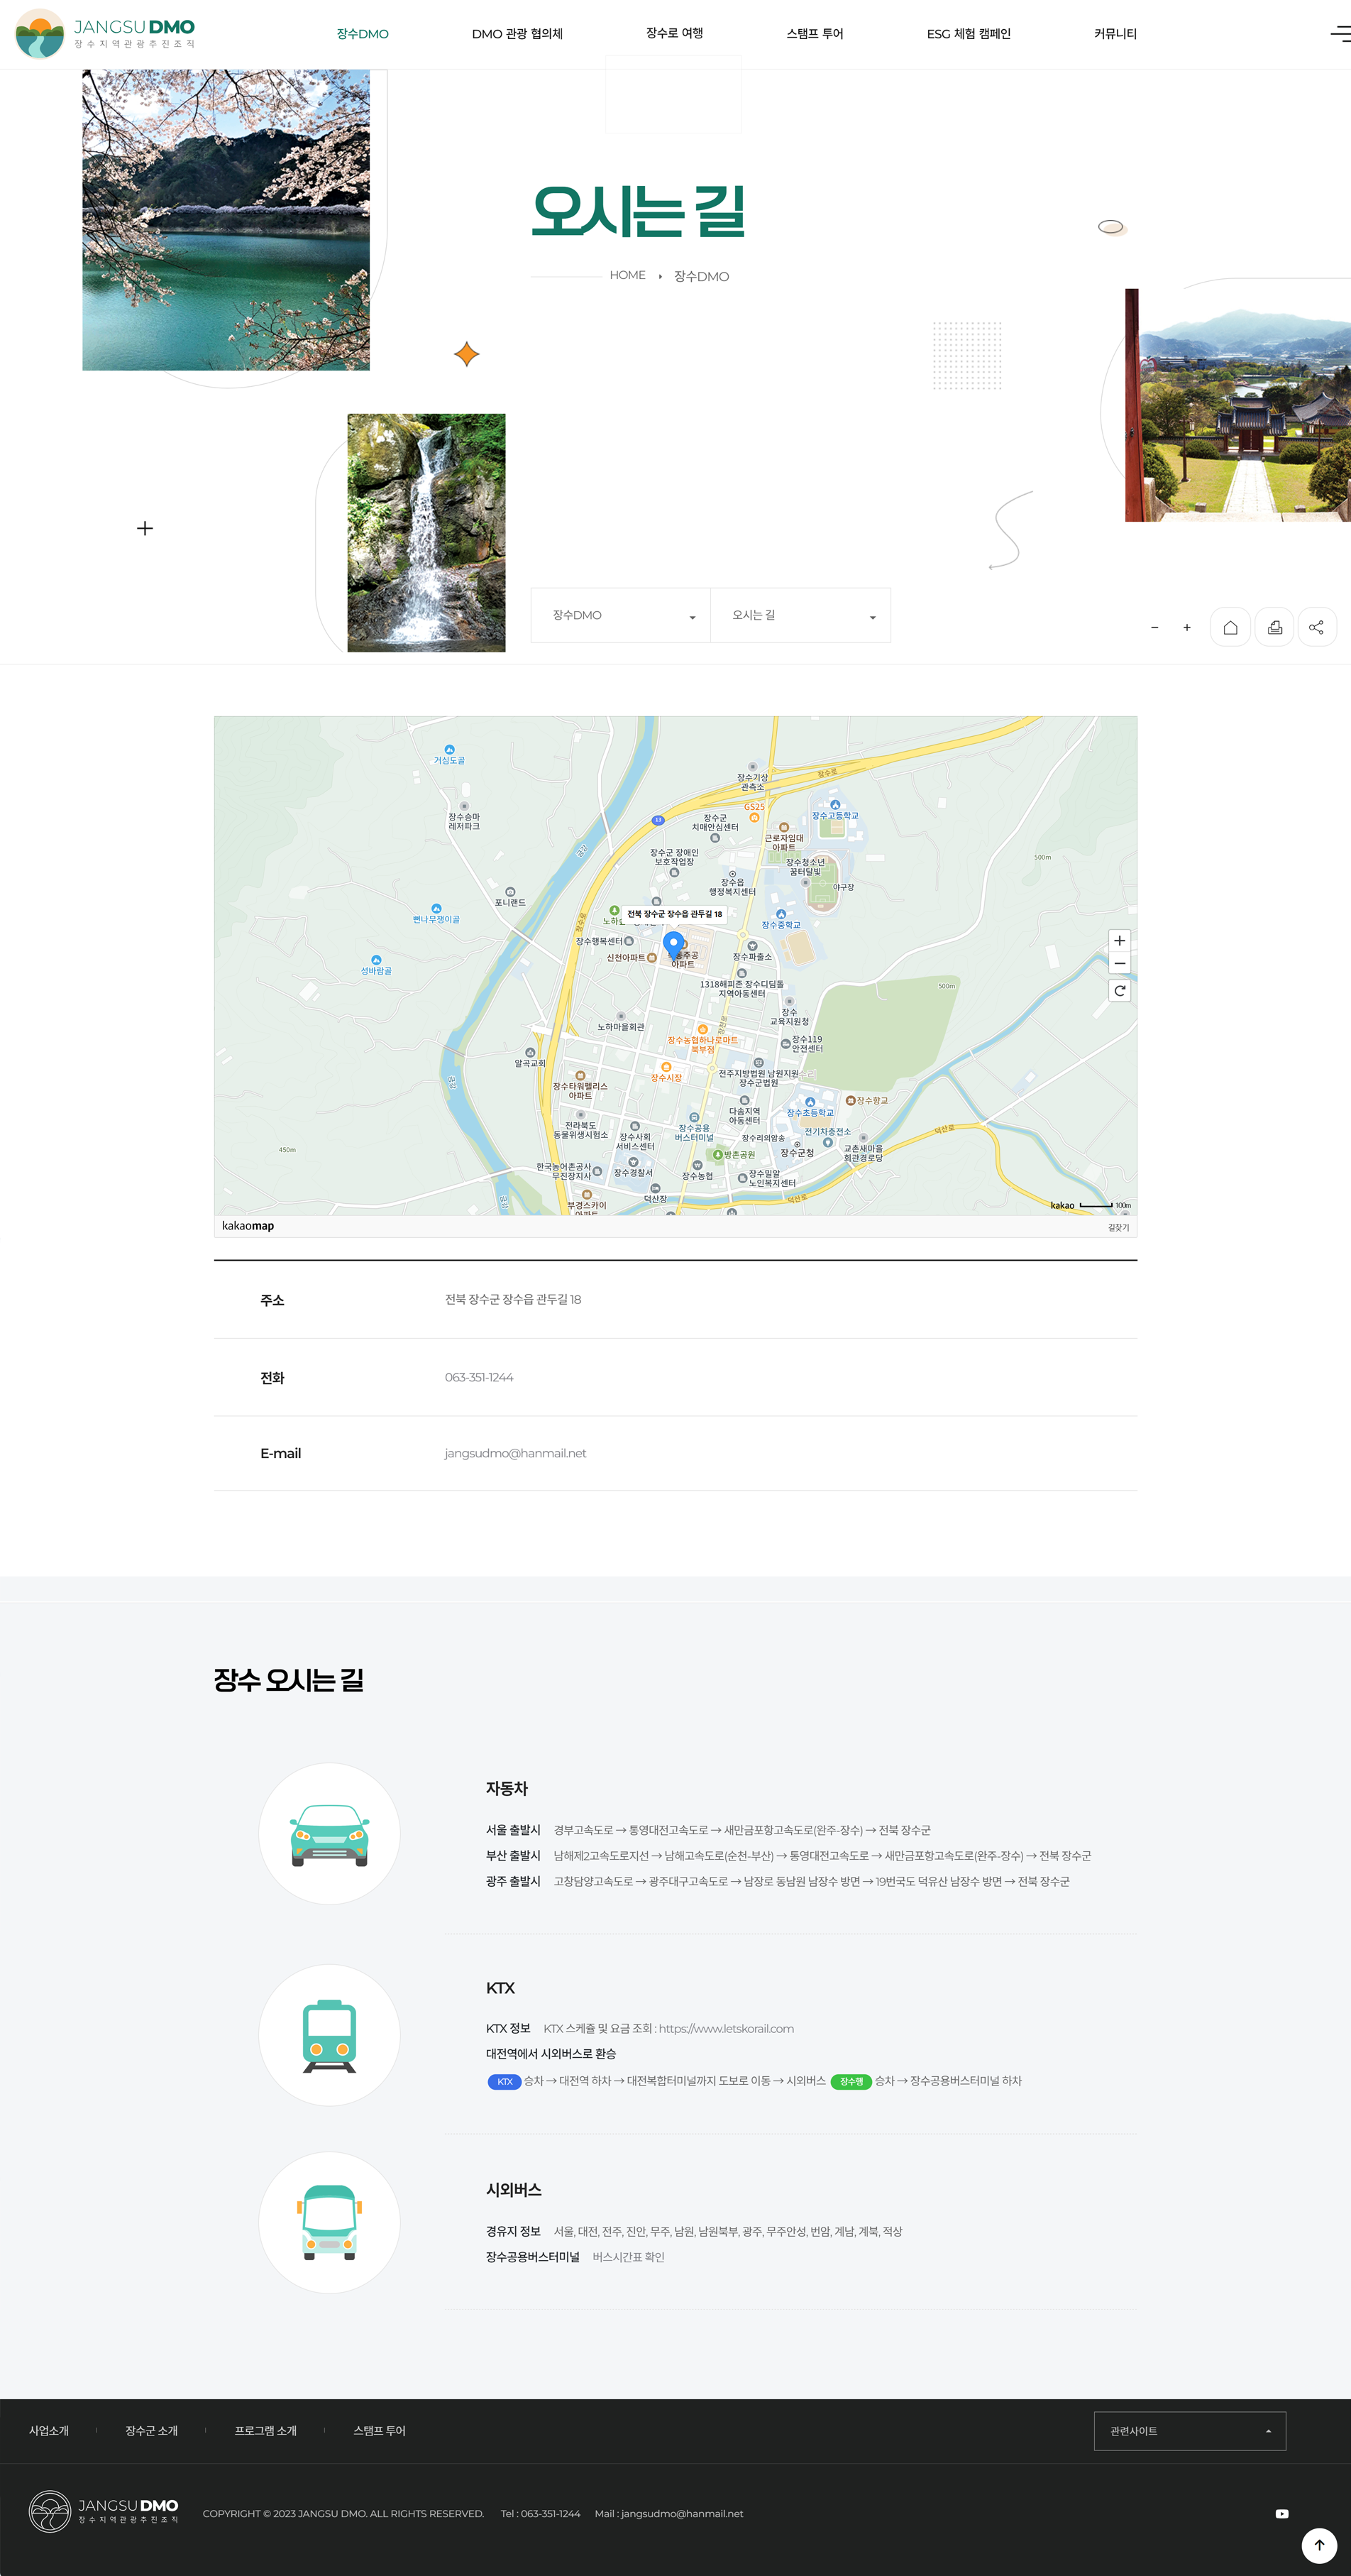
Task: Click the kakaomap logo below map
Action: click(248, 1226)
